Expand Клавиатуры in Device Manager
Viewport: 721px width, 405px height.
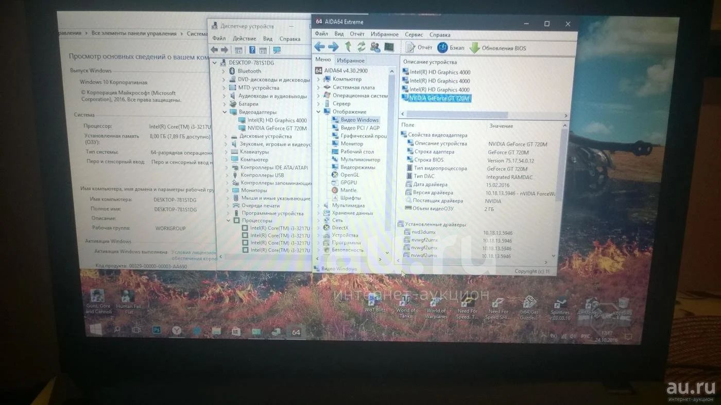pos(226,152)
